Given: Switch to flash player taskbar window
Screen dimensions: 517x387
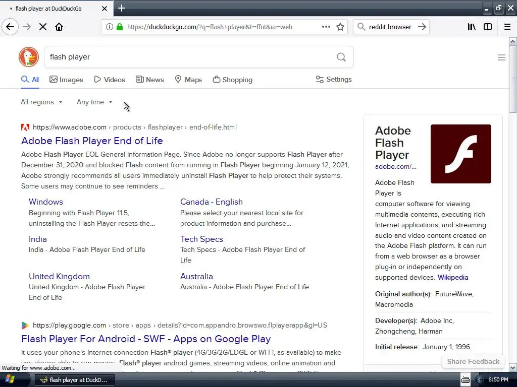Looking at the screenshot, I should click(75, 380).
